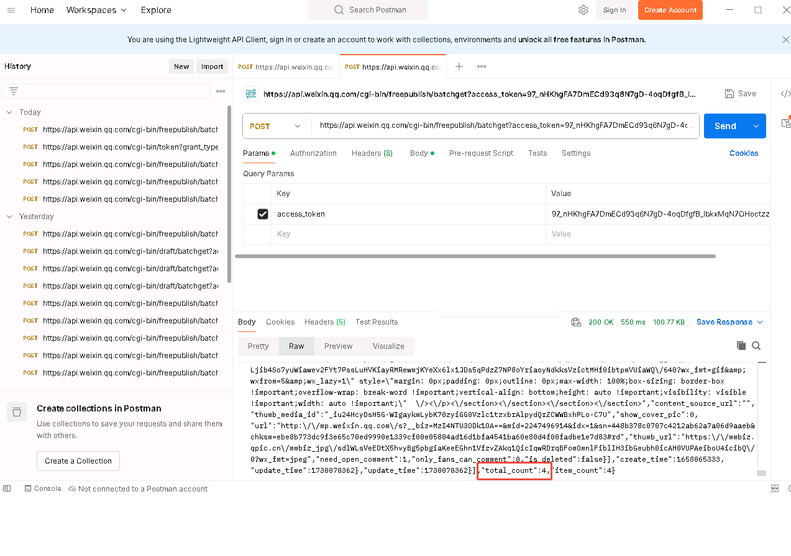Screen dimensions: 791x556
Task: Click the Search Postman magnifier field
Action: pos(368,10)
